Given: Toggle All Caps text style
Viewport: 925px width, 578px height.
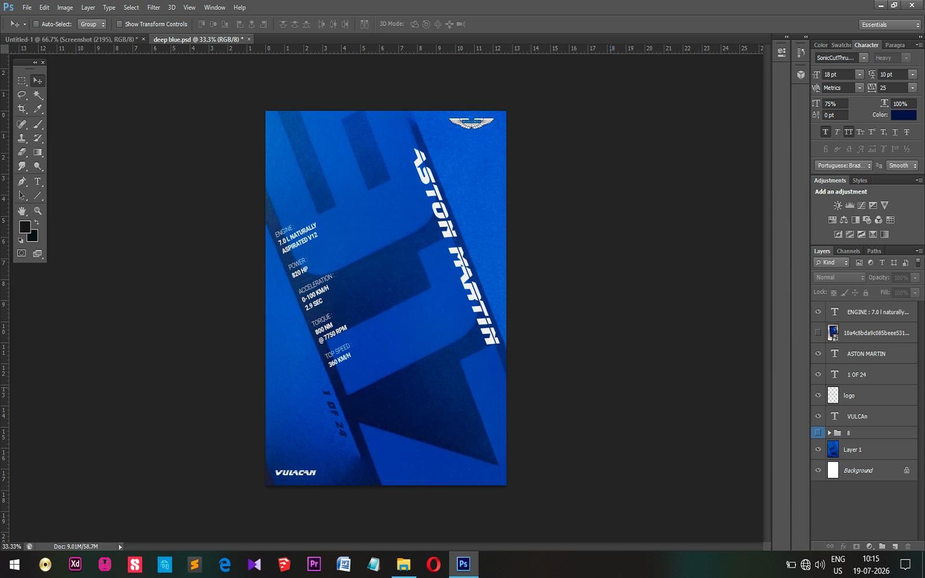Looking at the screenshot, I should point(848,132).
